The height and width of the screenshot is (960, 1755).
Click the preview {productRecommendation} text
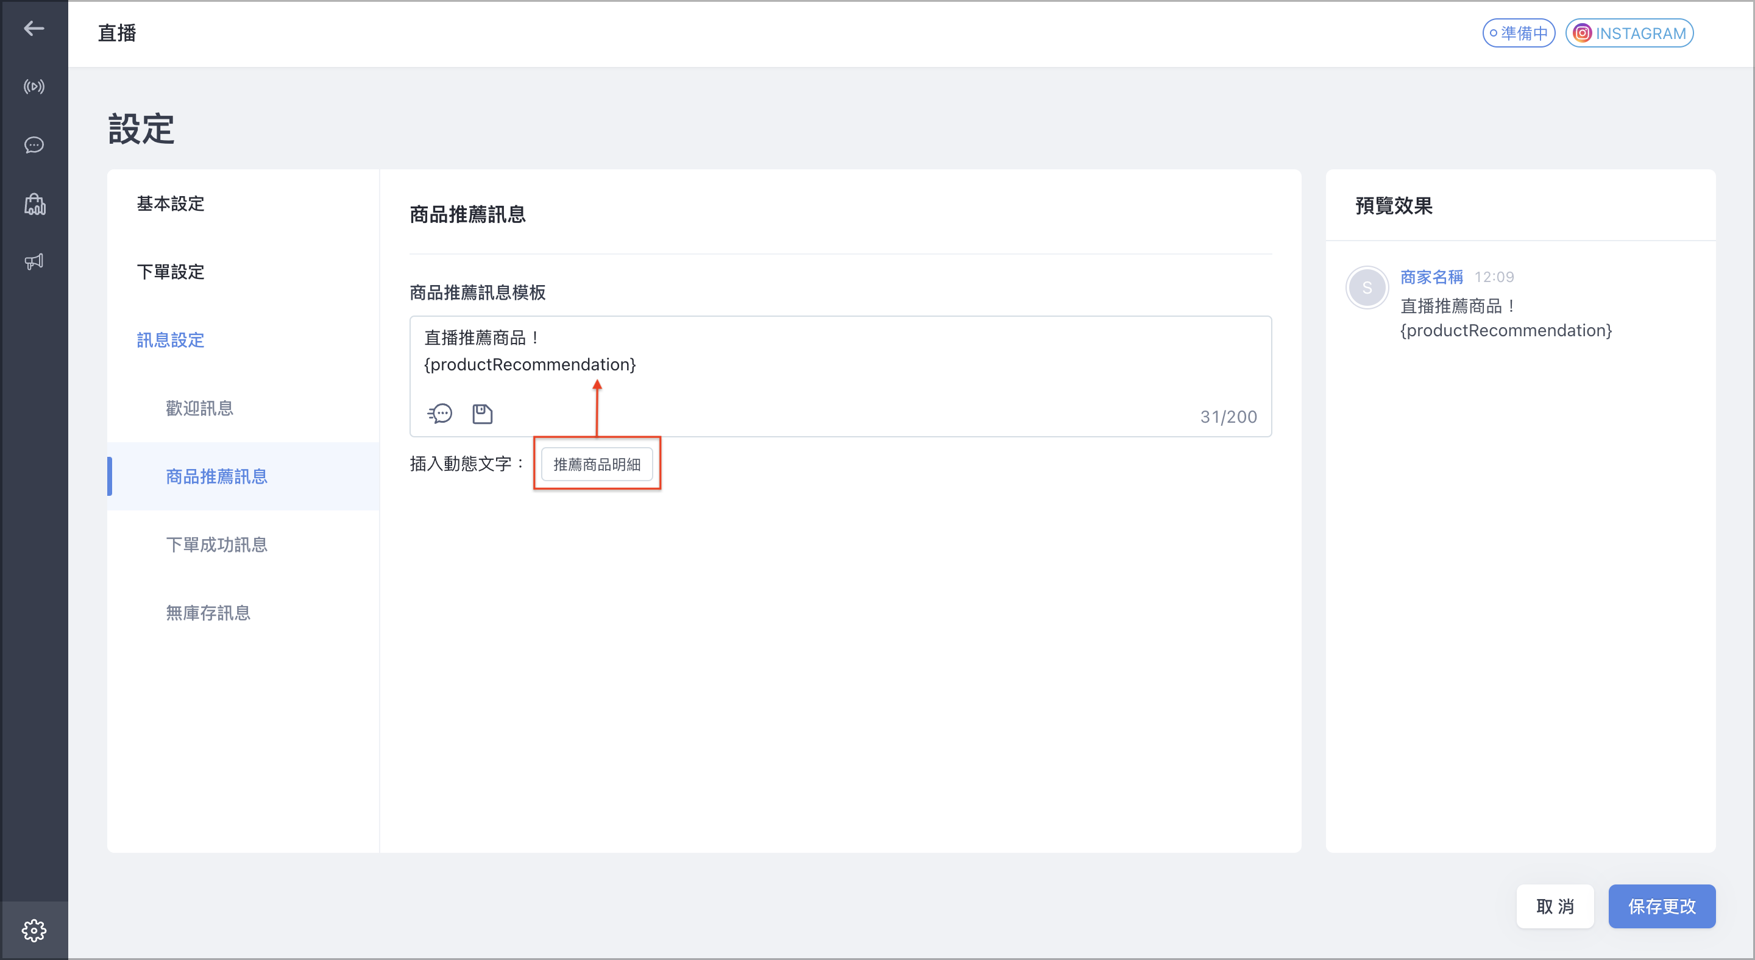coord(1506,330)
